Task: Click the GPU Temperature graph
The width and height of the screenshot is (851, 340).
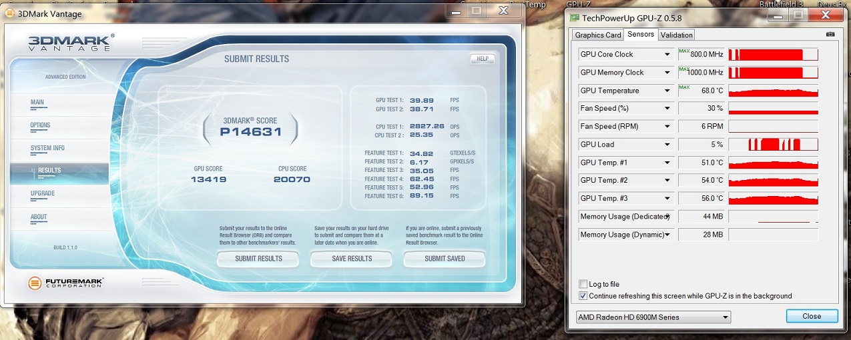Action: [773, 90]
